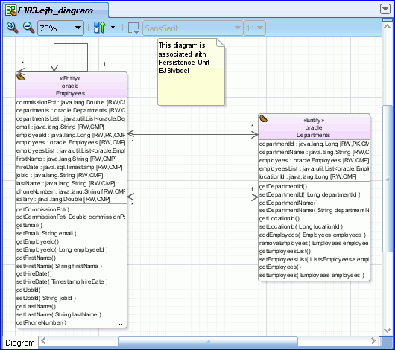Select the hireDate Timestamp attribute
The image size is (395, 350).
pyautogui.click(x=69, y=167)
